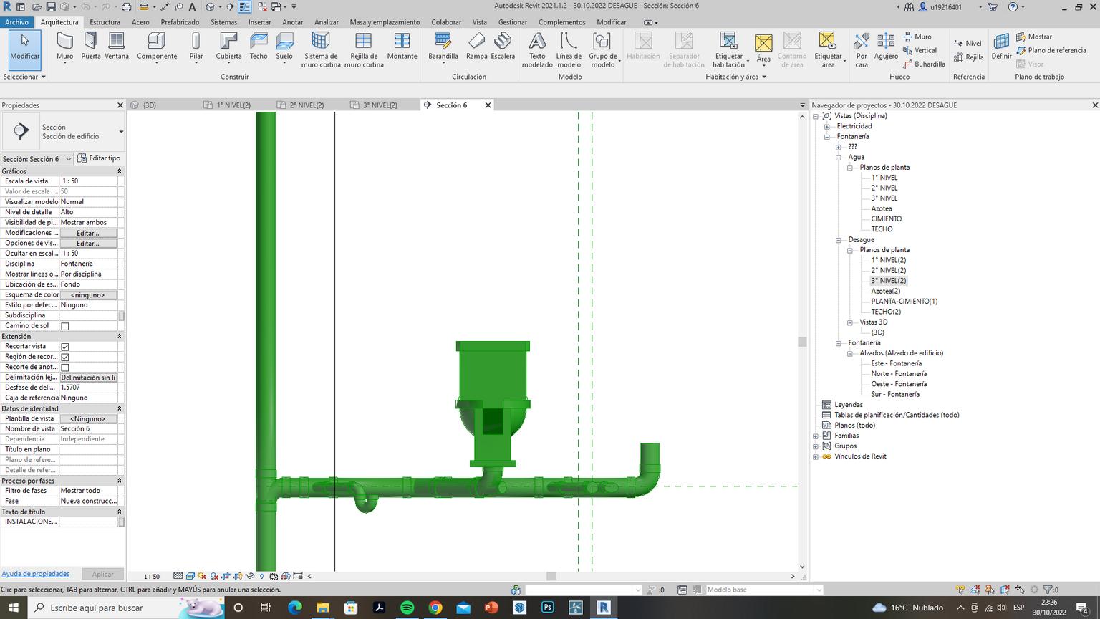
Task: Switch to the 1° NIVEL(2) view tab
Action: (233, 105)
